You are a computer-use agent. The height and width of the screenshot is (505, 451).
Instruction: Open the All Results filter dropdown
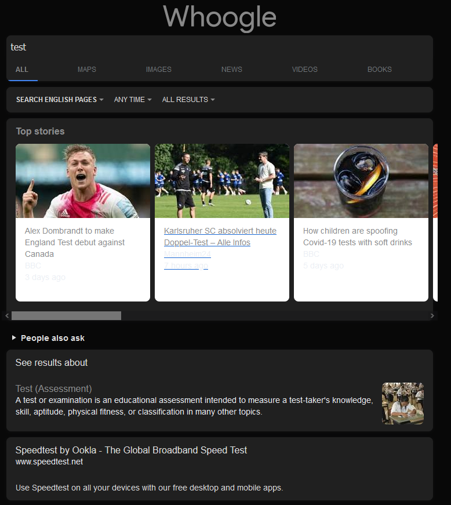188,100
